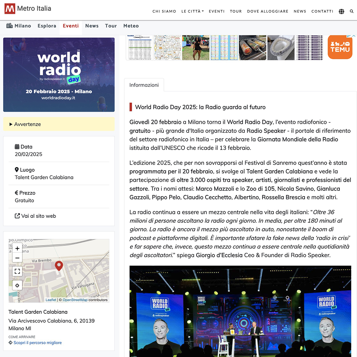Click the Metro Italia site title
357x357 pixels.
tap(34, 9)
